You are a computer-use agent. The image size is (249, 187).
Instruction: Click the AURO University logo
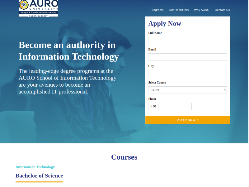click(x=38, y=8)
